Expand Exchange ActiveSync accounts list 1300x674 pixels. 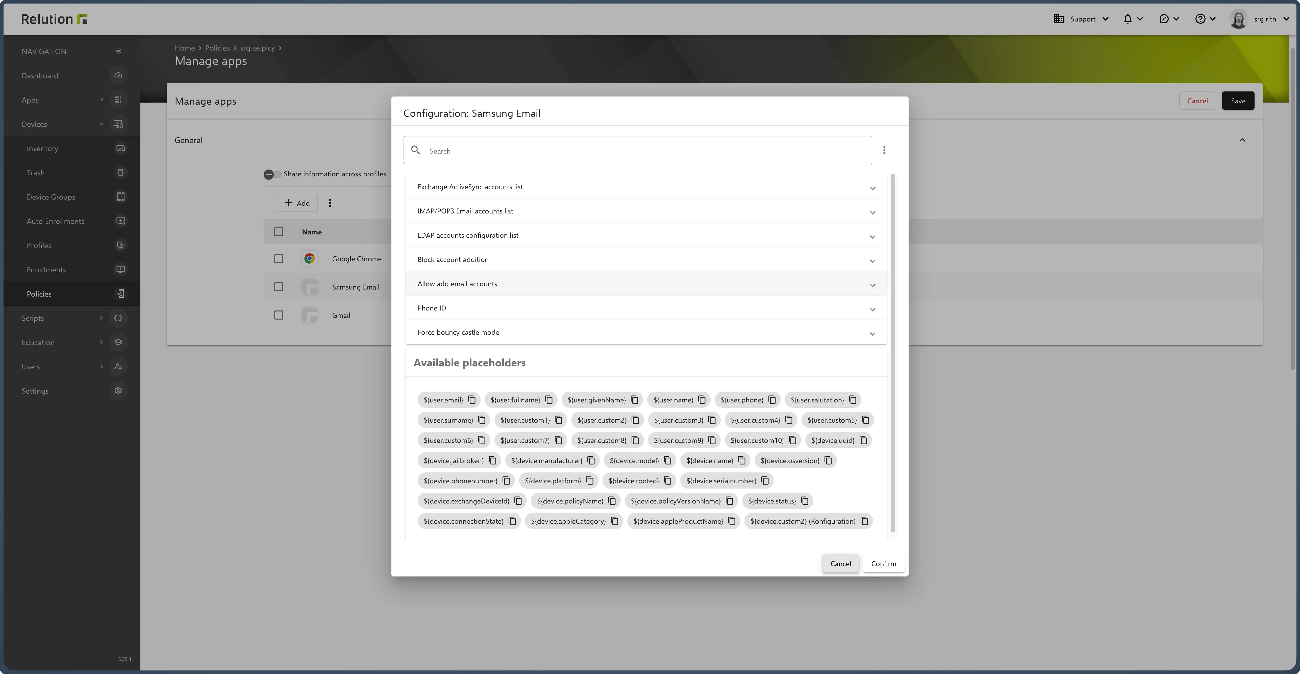pyautogui.click(x=646, y=187)
